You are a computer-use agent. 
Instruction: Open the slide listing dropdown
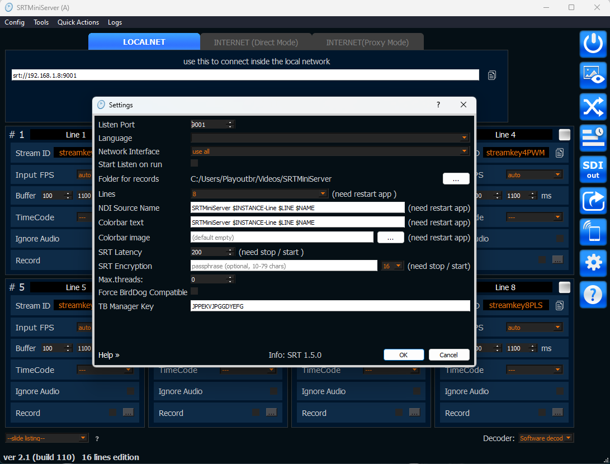coord(46,438)
